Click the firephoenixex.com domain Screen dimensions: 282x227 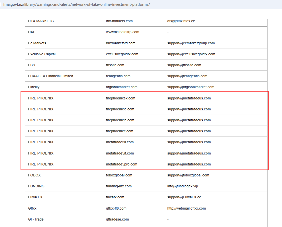pyautogui.click(x=120, y=98)
